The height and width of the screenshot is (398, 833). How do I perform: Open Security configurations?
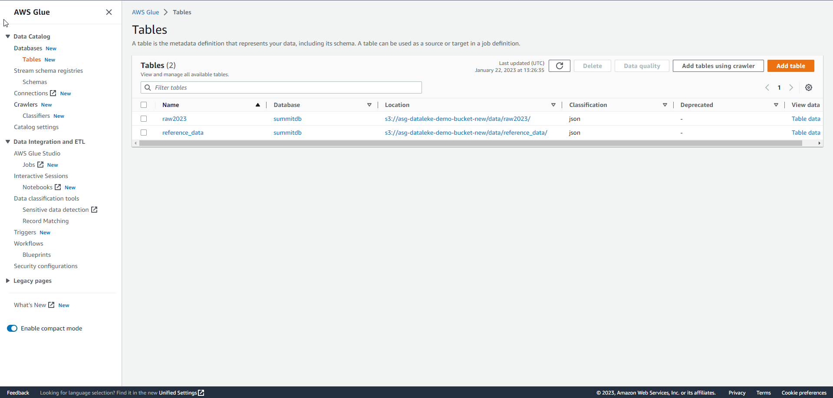[46, 266]
